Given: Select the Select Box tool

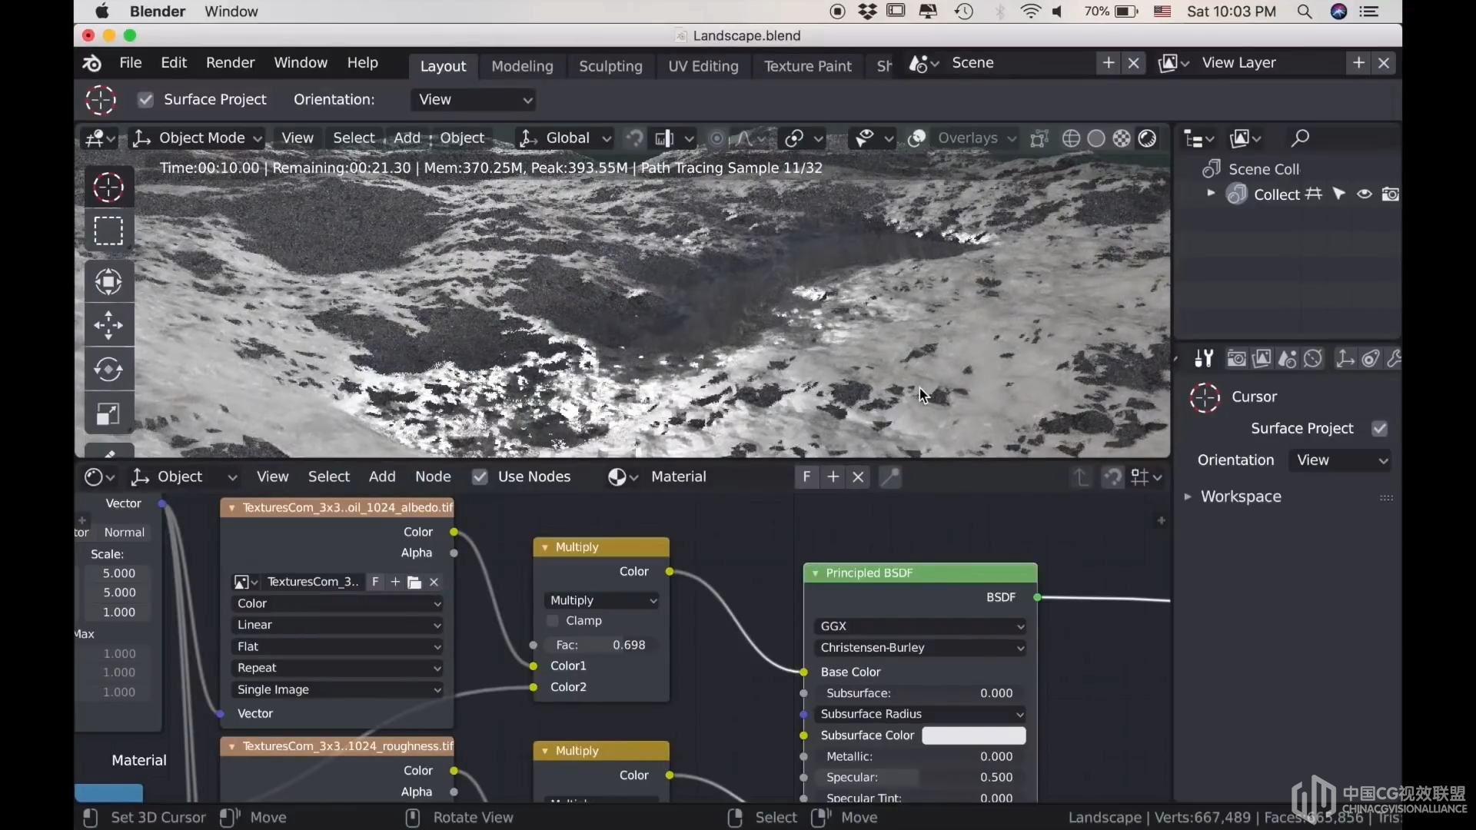Looking at the screenshot, I should pyautogui.click(x=108, y=231).
